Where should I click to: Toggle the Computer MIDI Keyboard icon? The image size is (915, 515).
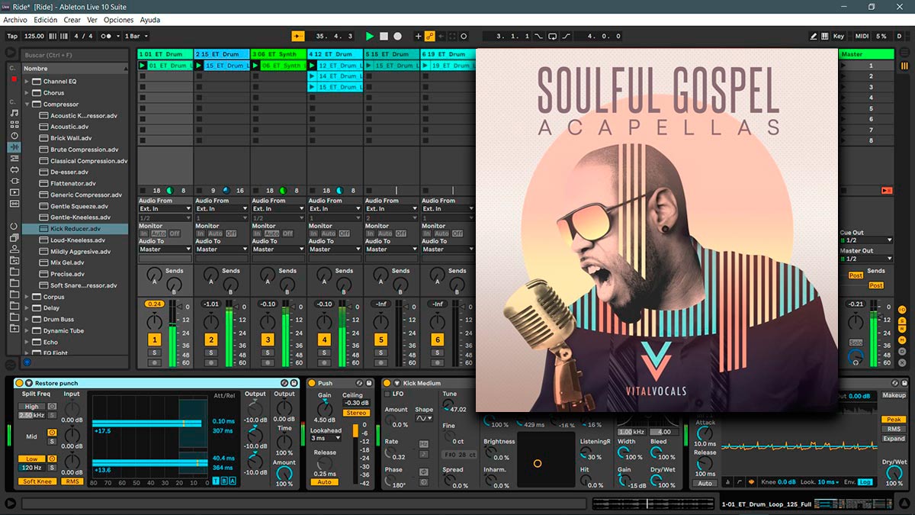(x=825, y=36)
